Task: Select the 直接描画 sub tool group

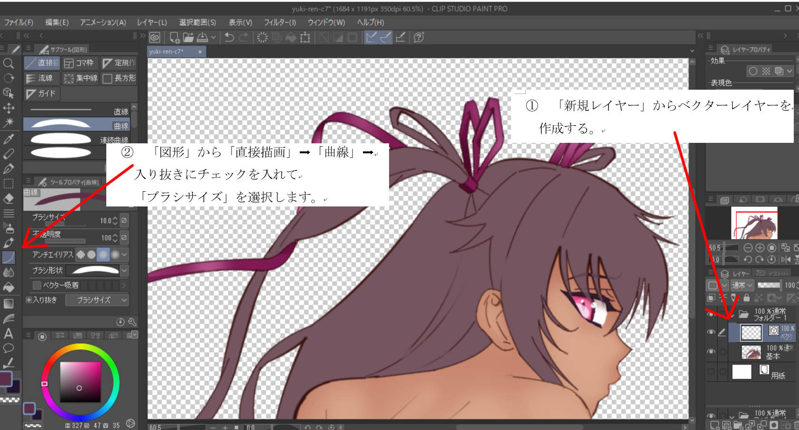Action: [42, 63]
